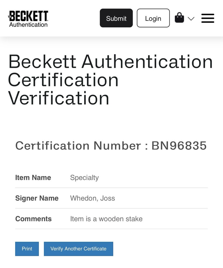This screenshot has width=223, height=268.
Task: Click the star in Beckett logo
Action: (9, 17)
